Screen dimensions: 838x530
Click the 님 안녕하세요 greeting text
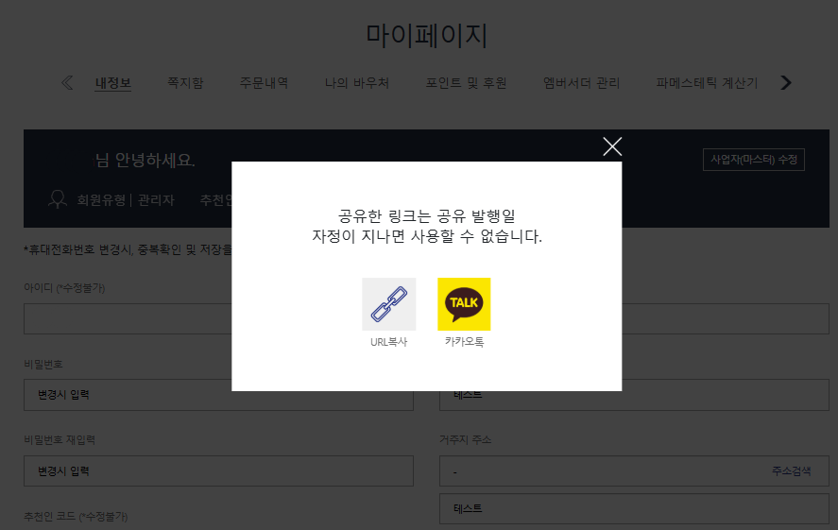[x=145, y=160]
